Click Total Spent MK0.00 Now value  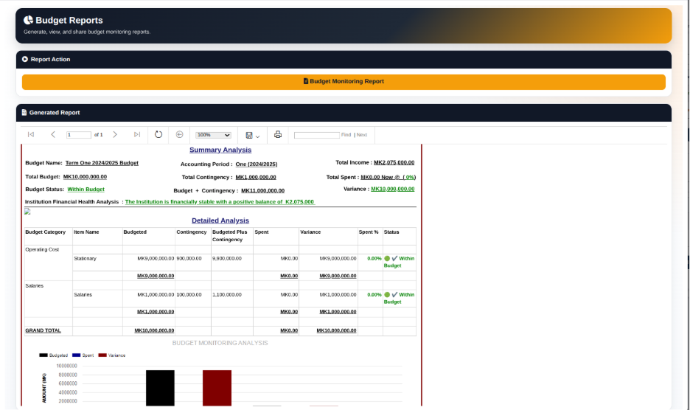[388, 177]
